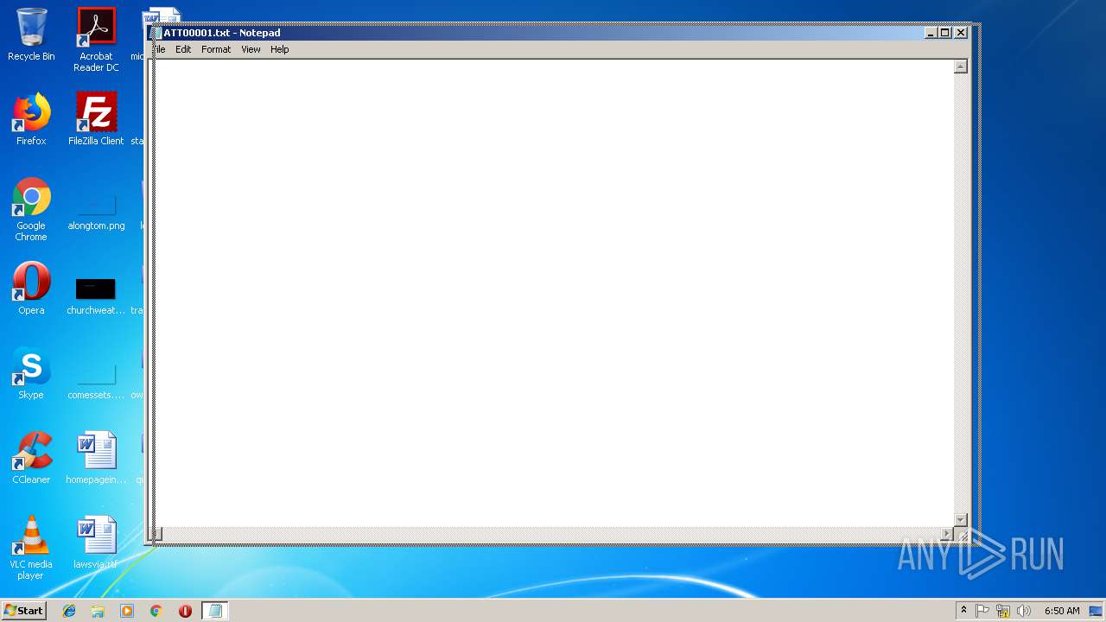The width and height of the screenshot is (1106, 622).
Task: Launch Windows Media Player from the taskbar
Action: pyautogui.click(x=127, y=611)
